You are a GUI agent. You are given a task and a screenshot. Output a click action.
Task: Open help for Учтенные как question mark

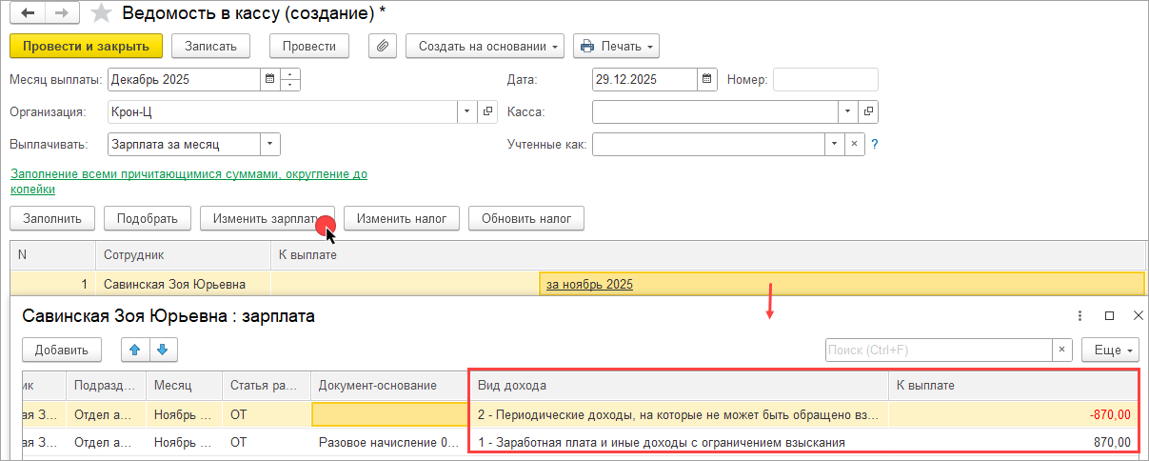[x=874, y=145]
